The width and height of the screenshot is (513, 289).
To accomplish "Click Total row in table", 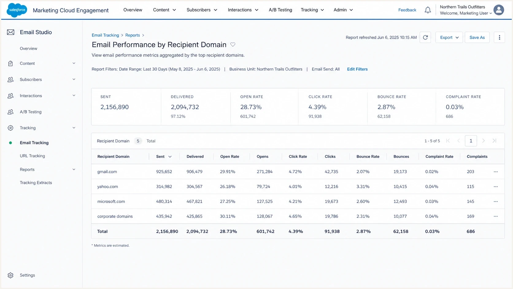I will (x=298, y=231).
